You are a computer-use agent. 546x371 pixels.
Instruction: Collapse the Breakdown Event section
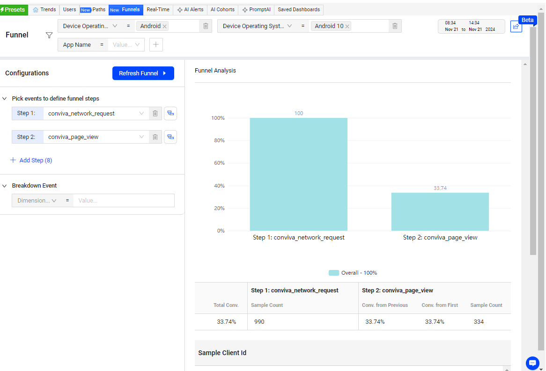(x=5, y=186)
